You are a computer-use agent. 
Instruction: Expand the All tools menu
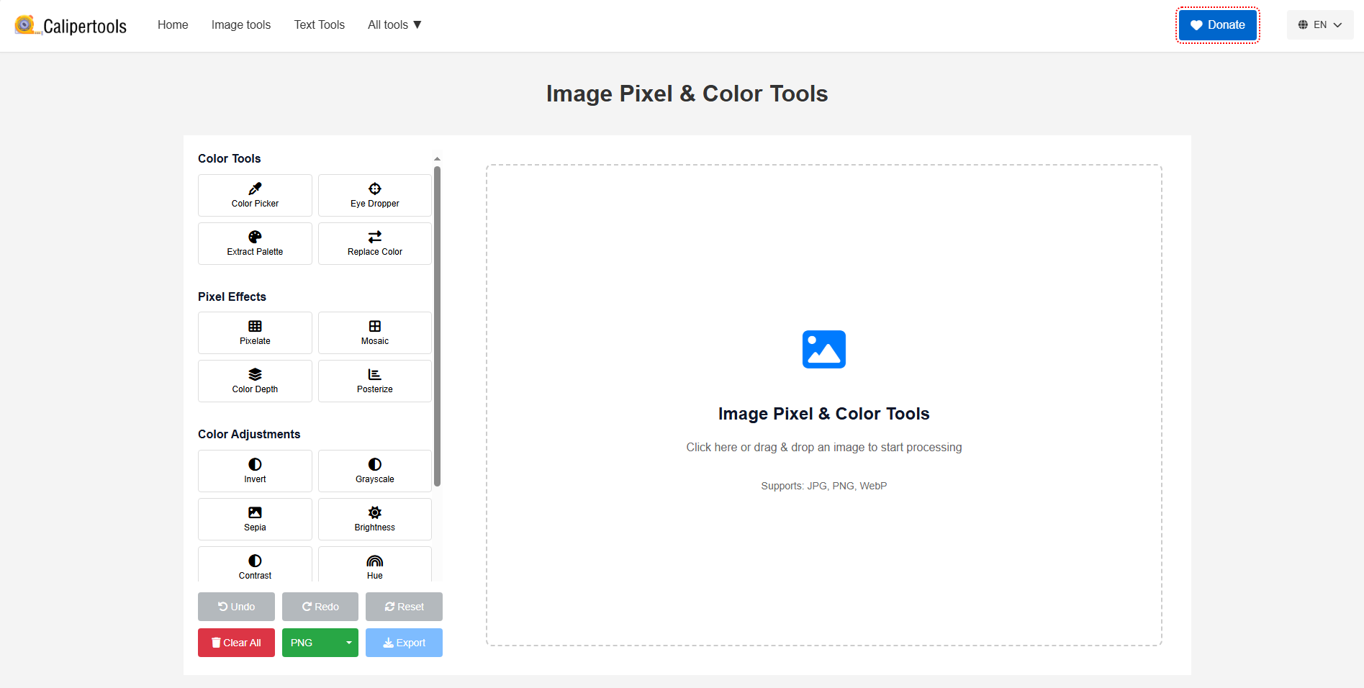tap(394, 24)
